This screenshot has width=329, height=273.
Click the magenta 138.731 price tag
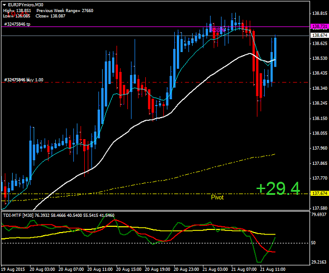pyautogui.click(x=320, y=26)
